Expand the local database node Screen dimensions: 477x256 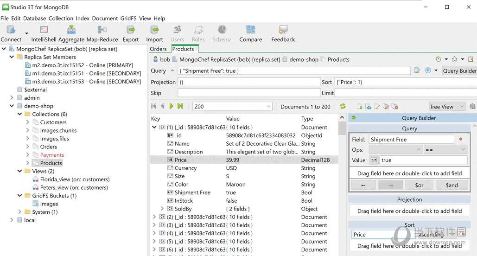pos(12,220)
